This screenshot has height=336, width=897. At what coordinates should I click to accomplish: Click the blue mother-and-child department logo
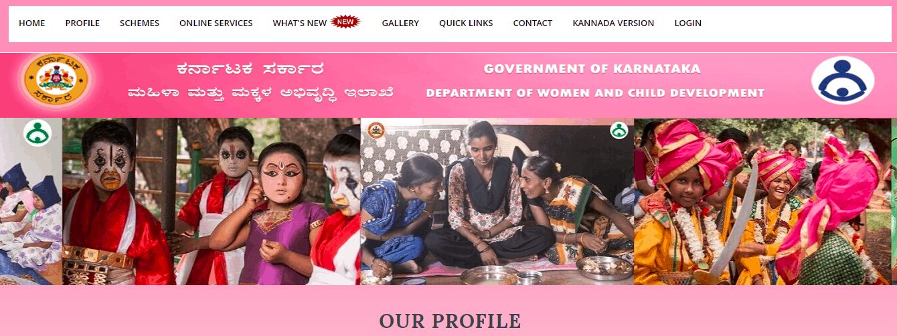(843, 81)
